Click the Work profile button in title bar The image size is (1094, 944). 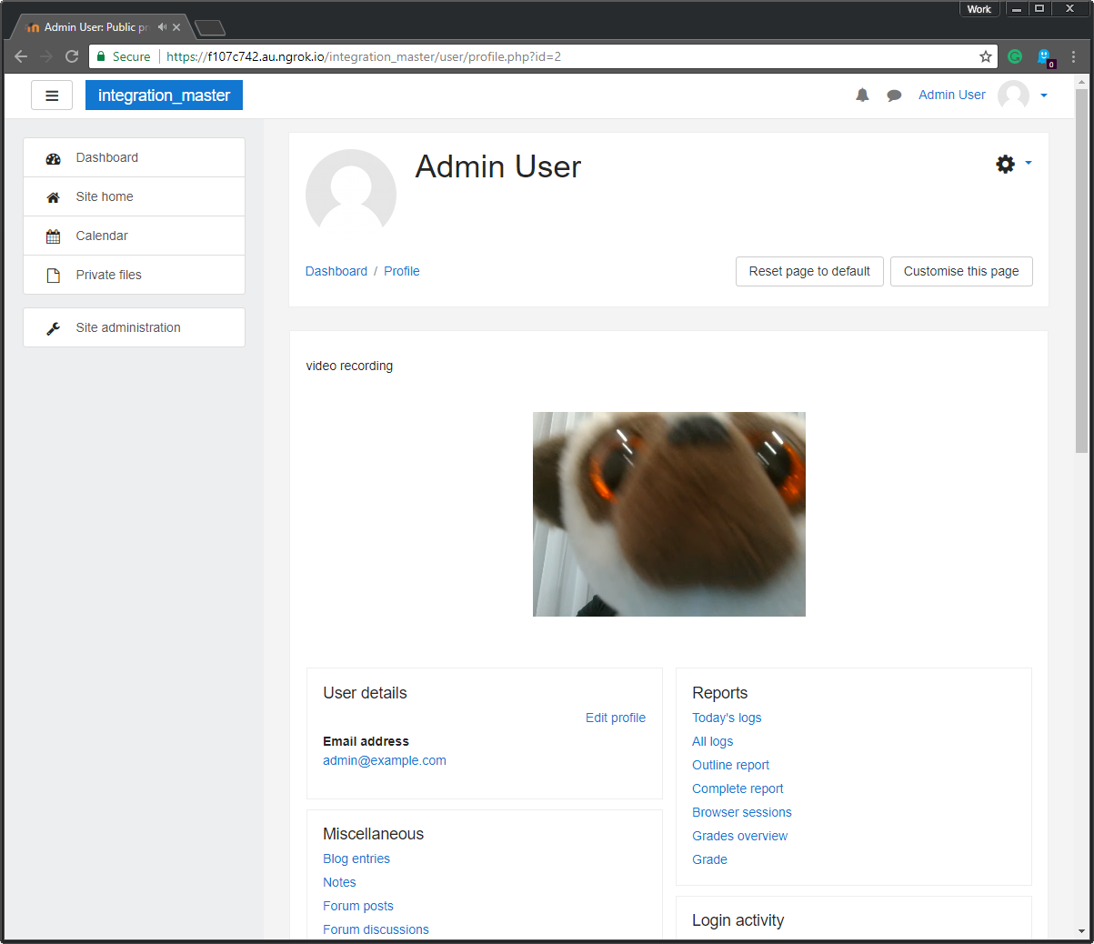tap(979, 9)
